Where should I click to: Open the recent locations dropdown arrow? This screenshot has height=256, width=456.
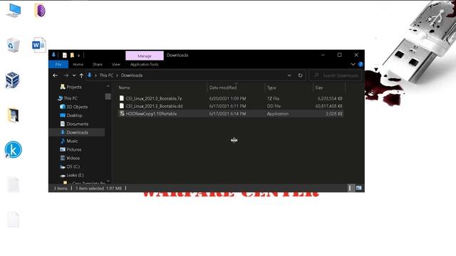(74, 75)
